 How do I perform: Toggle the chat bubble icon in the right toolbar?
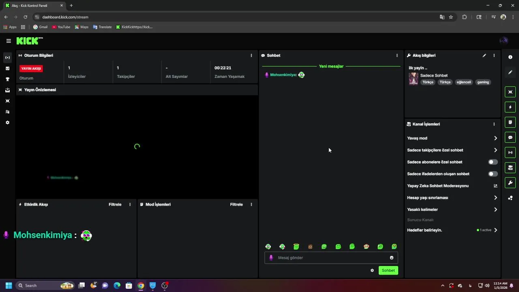[x=510, y=137]
